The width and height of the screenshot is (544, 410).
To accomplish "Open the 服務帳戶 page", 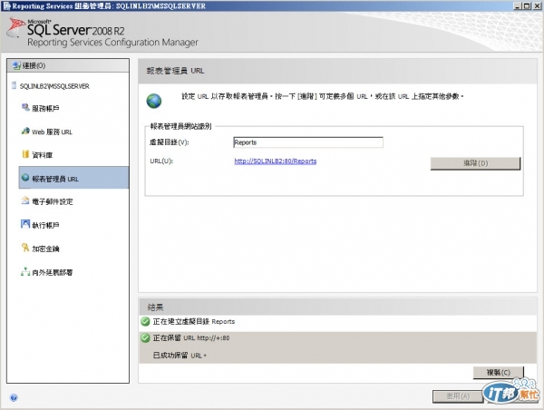I will click(x=45, y=108).
